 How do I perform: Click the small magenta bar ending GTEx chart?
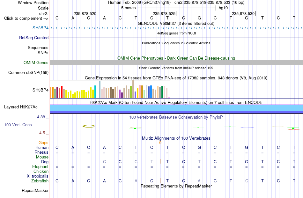169,98
